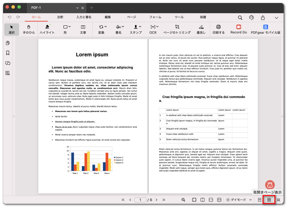Open the bookmarks sidebar panel

(x=8, y=53)
